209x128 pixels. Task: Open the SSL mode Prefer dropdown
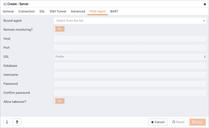pyautogui.click(x=130, y=57)
